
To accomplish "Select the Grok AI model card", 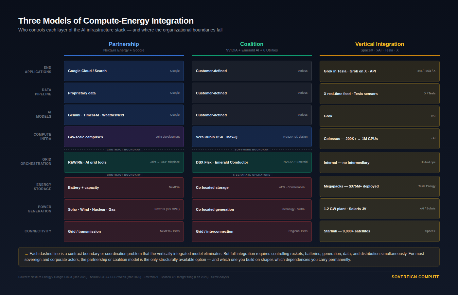I will click(379, 116).
